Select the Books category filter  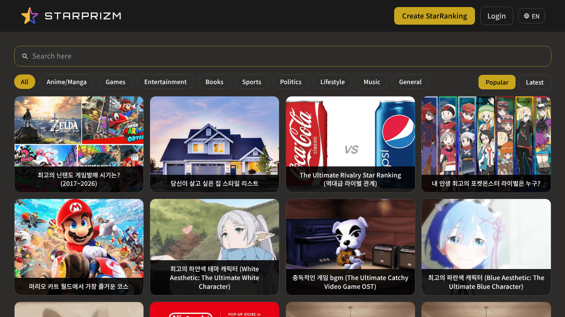(x=215, y=82)
